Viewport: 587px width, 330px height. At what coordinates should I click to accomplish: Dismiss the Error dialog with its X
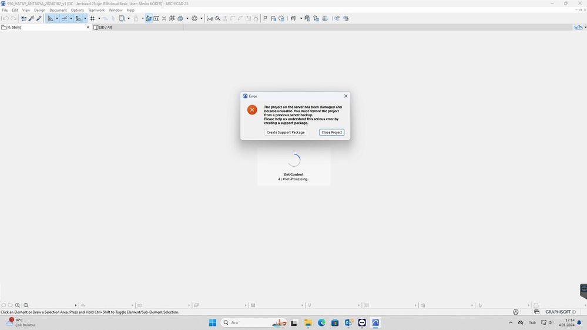coord(346,96)
